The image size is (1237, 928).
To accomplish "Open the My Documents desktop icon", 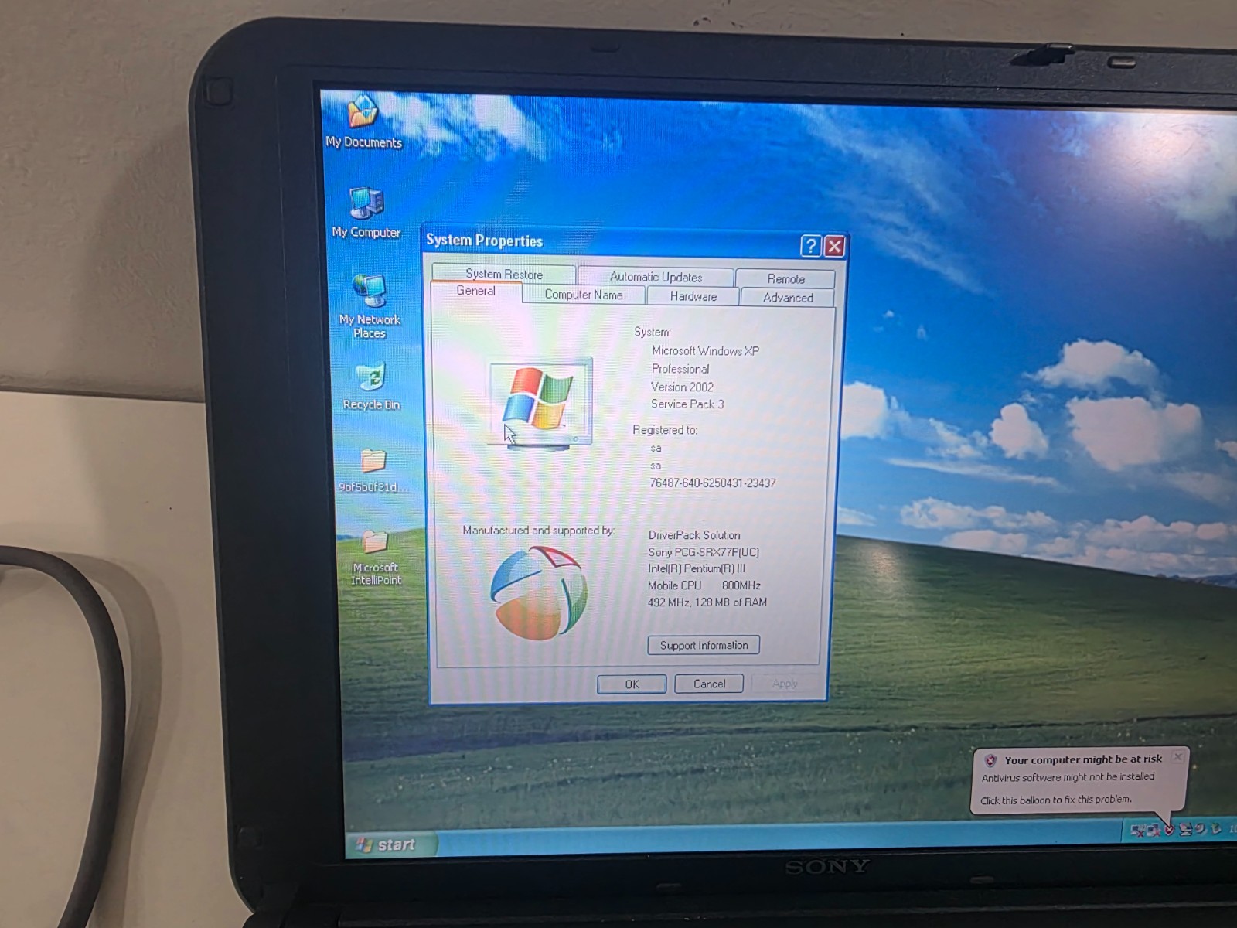I will (x=363, y=122).
